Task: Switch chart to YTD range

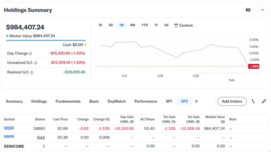Action: 145,25
